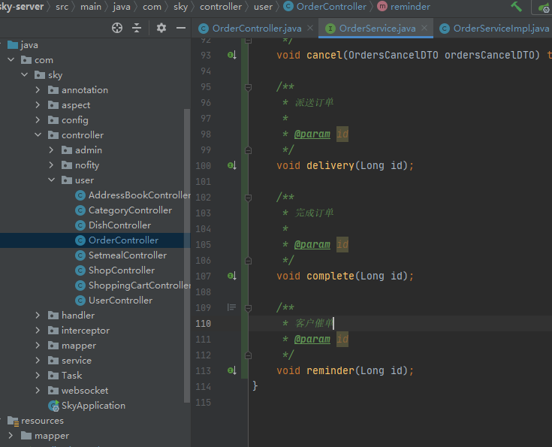Click the Build project hammer icon
This screenshot has width=552, height=447.
tap(517, 7)
